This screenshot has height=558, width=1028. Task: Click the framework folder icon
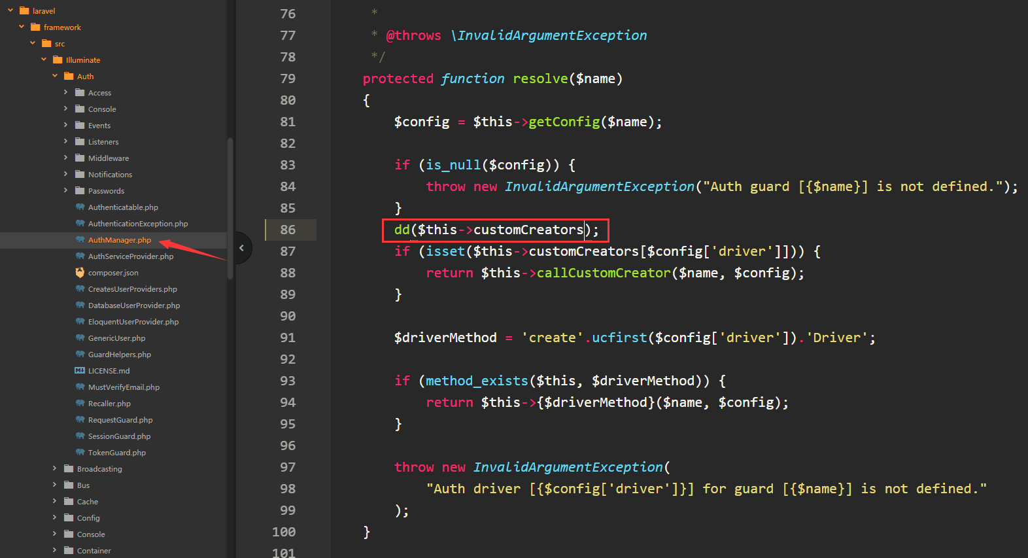pyautogui.click(x=35, y=27)
